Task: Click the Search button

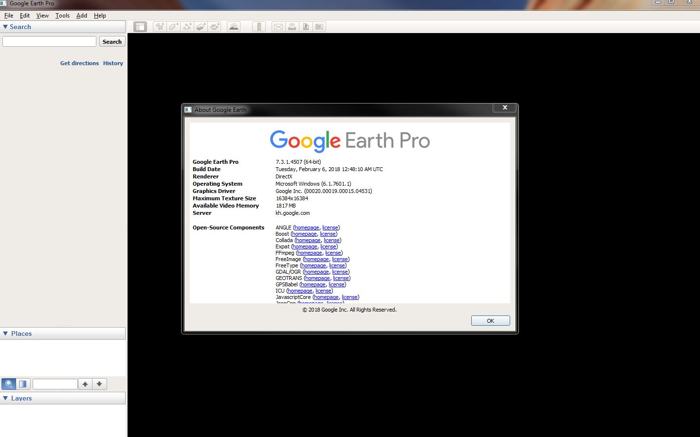Action: [112, 42]
